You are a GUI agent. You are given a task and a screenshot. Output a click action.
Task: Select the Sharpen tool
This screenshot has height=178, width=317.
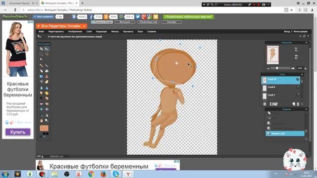[47, 88]
